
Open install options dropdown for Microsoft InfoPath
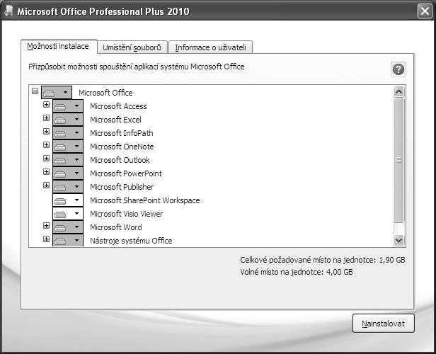click(68, 132)
